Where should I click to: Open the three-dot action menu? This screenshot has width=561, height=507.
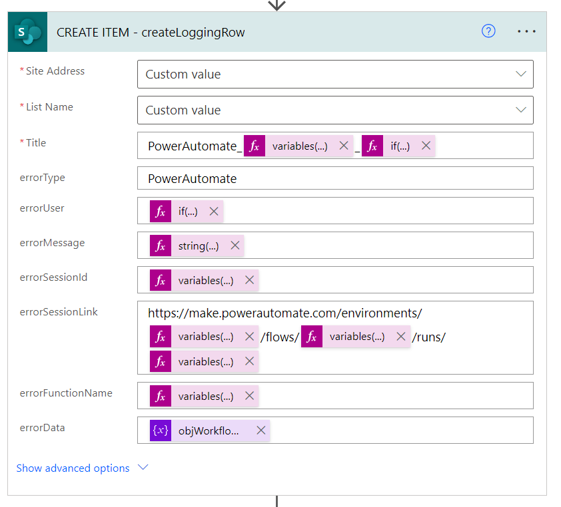pyautogui.click(x=526, y=31)
